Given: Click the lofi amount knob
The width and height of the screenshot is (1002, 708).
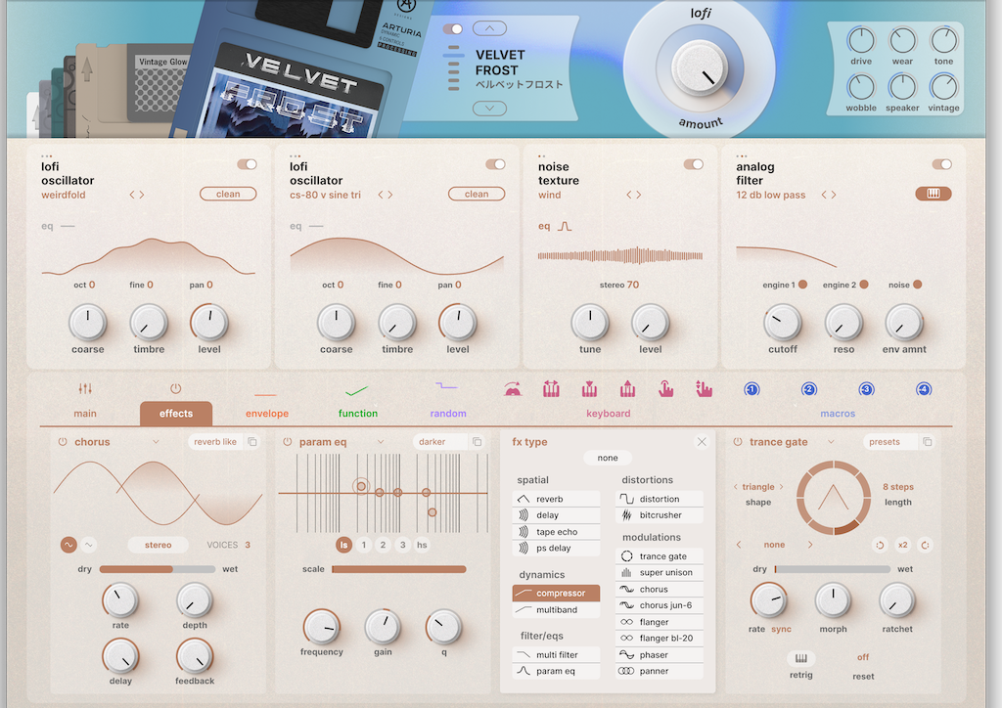Looking at the screenshot, I should [x=700, y=67].
